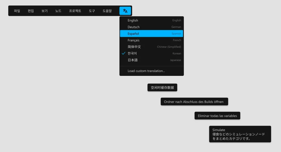Switch to 简体中文 language

click(x=151, y=47)
